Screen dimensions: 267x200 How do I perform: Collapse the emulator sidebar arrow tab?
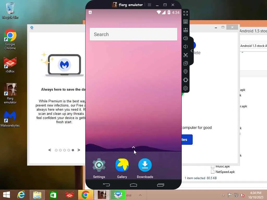tap(192, 51)
